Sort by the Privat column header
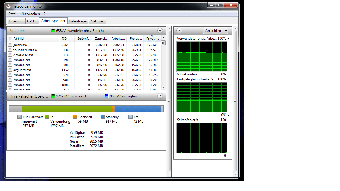The width and height of the screenshot is (340, 191). click(152, 39)
